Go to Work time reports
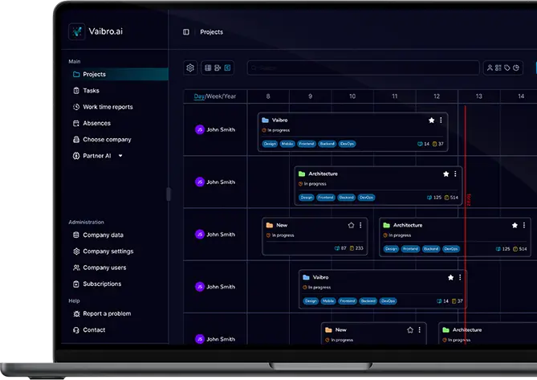 (108, 107)
